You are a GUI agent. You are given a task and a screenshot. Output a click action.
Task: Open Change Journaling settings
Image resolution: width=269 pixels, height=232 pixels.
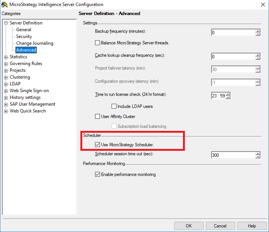coord(35,43)
